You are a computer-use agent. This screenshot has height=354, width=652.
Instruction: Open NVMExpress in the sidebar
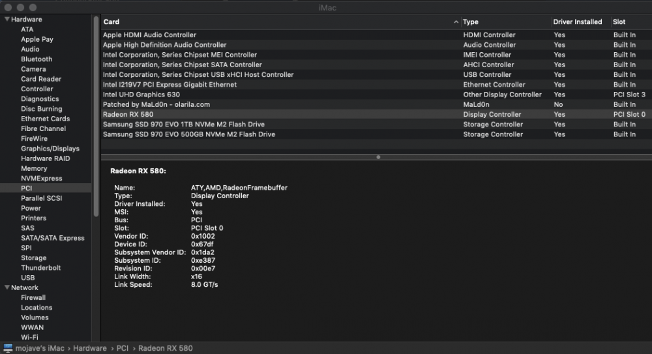pyautogui.click(x=42, y=179)
